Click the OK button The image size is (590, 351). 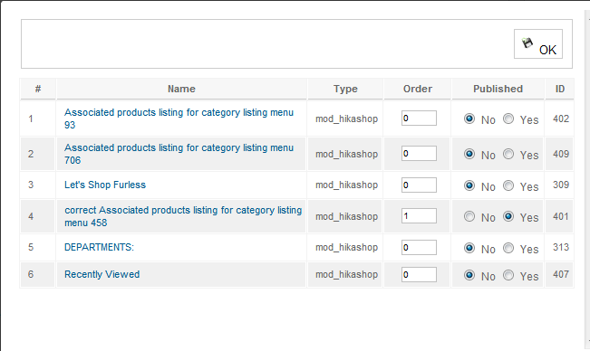coord(538,44)
